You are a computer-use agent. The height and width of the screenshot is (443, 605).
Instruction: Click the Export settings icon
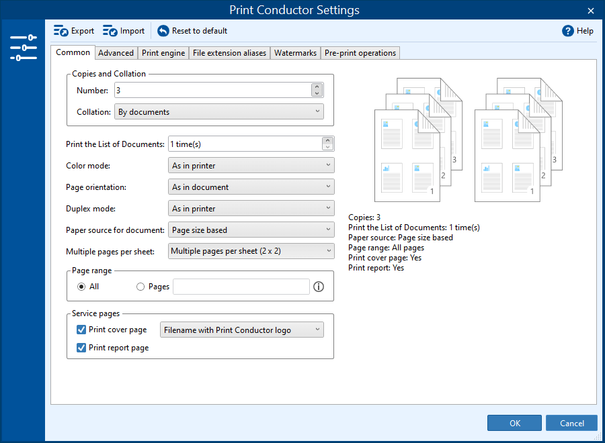61,31
